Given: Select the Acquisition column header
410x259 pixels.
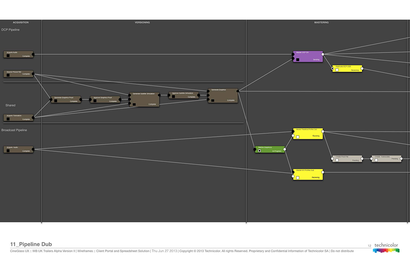Looking at the screenshot, I should (x=21, y=22).
